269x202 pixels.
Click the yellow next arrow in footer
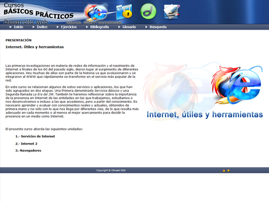click(229, 171)
